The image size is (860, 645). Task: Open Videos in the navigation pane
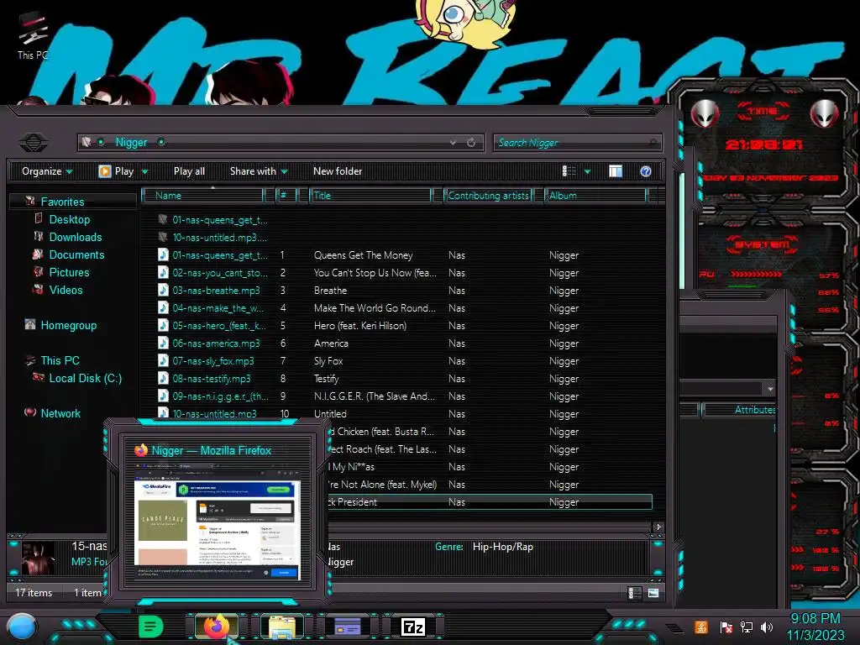66,290
